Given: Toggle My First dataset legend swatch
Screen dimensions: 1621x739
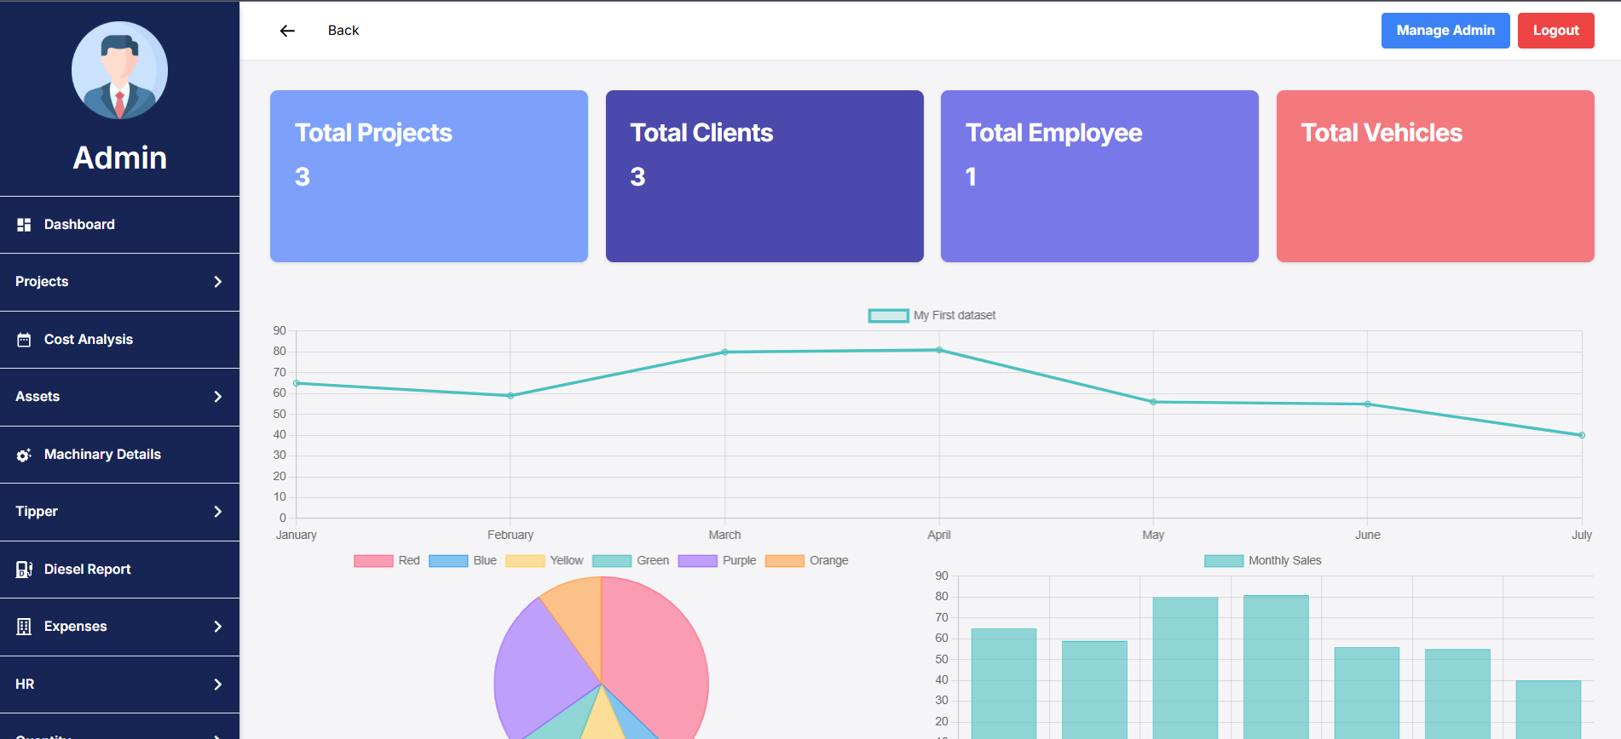Looking at the screenshot, I should pos(888,316).
